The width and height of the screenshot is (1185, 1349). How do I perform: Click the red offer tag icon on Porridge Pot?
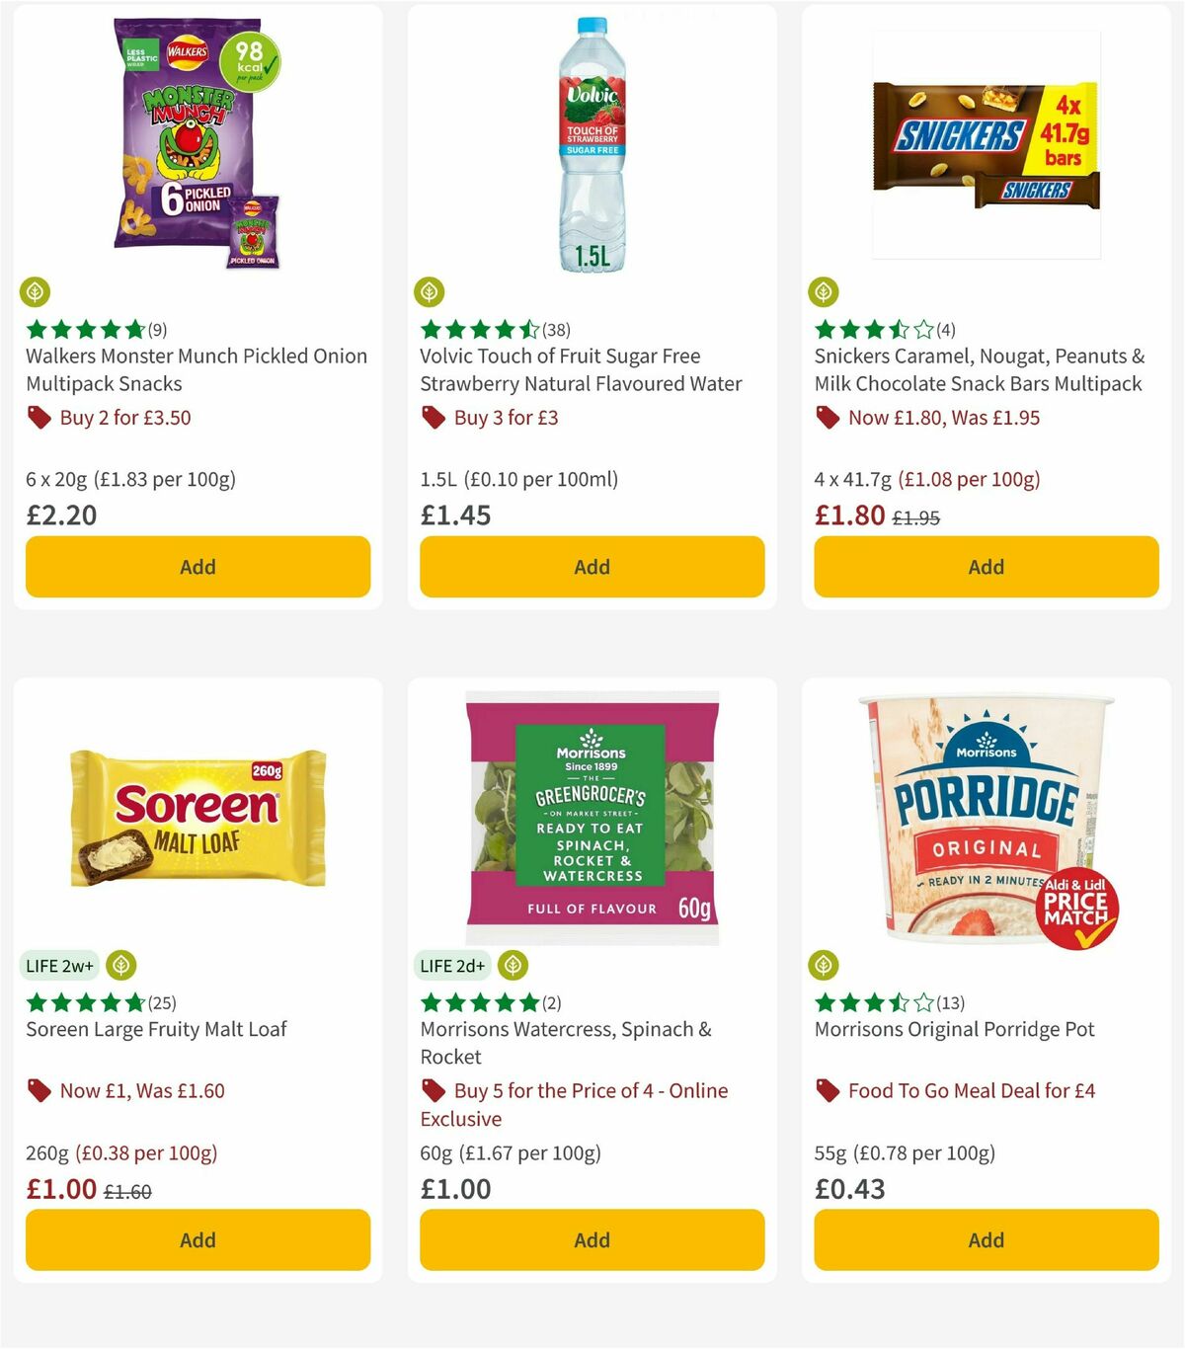coord(829,1090)
